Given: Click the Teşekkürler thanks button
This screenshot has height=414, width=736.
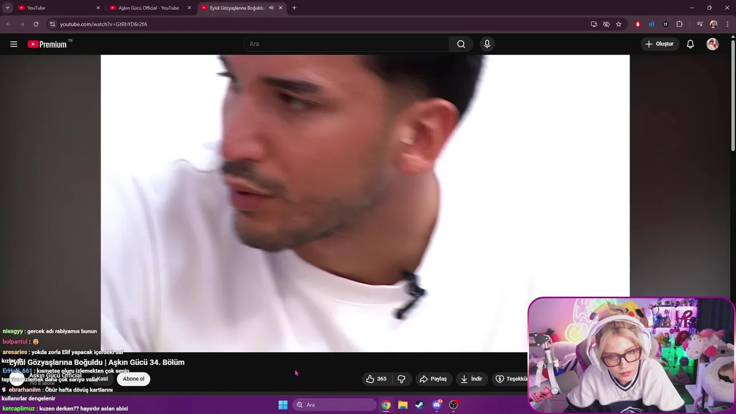Looking at the screenshot, I should click(x=511, y=379).
